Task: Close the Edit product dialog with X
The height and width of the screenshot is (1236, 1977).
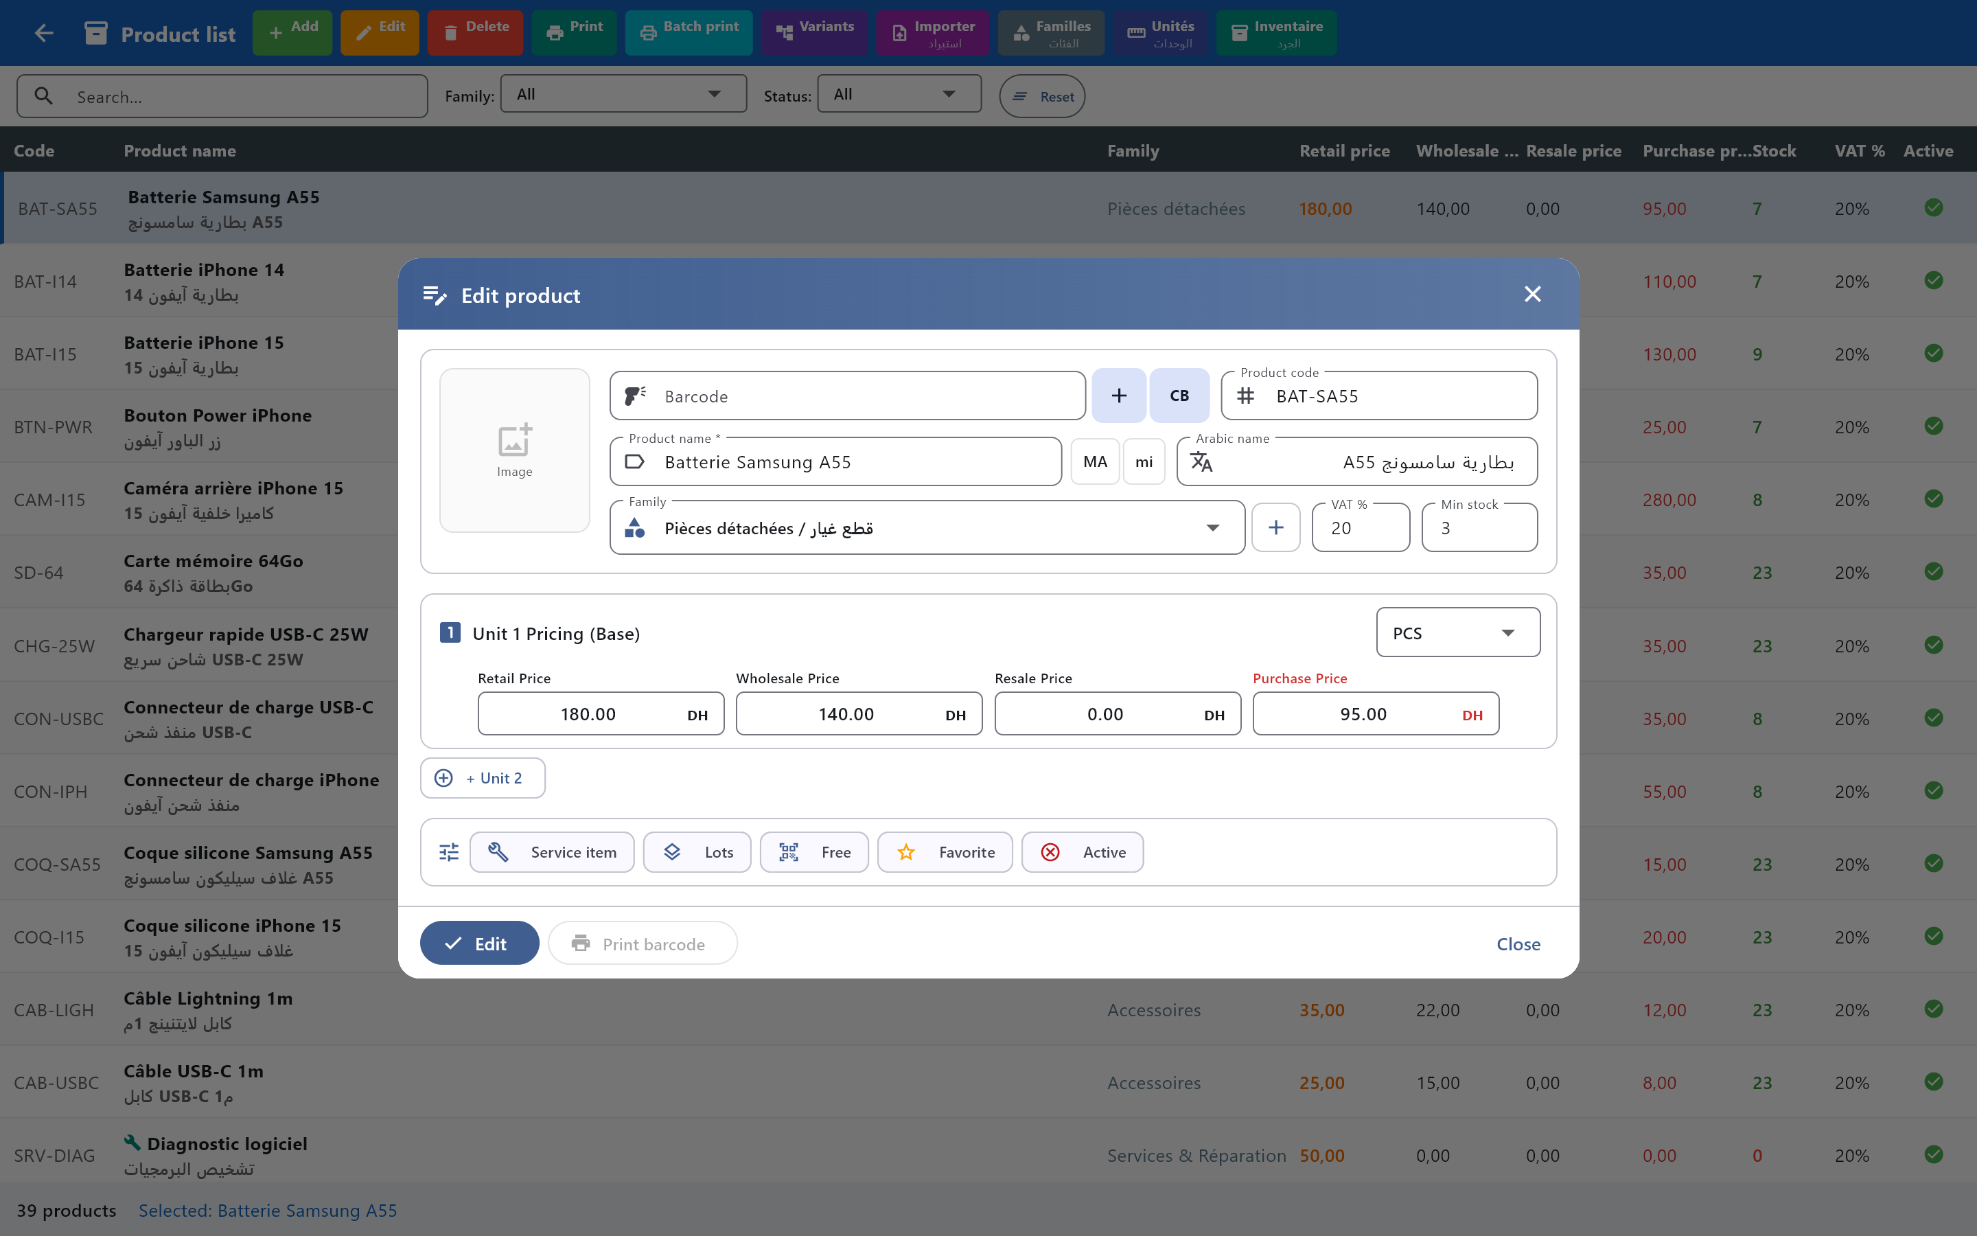Action: [x=1531, y=295]
